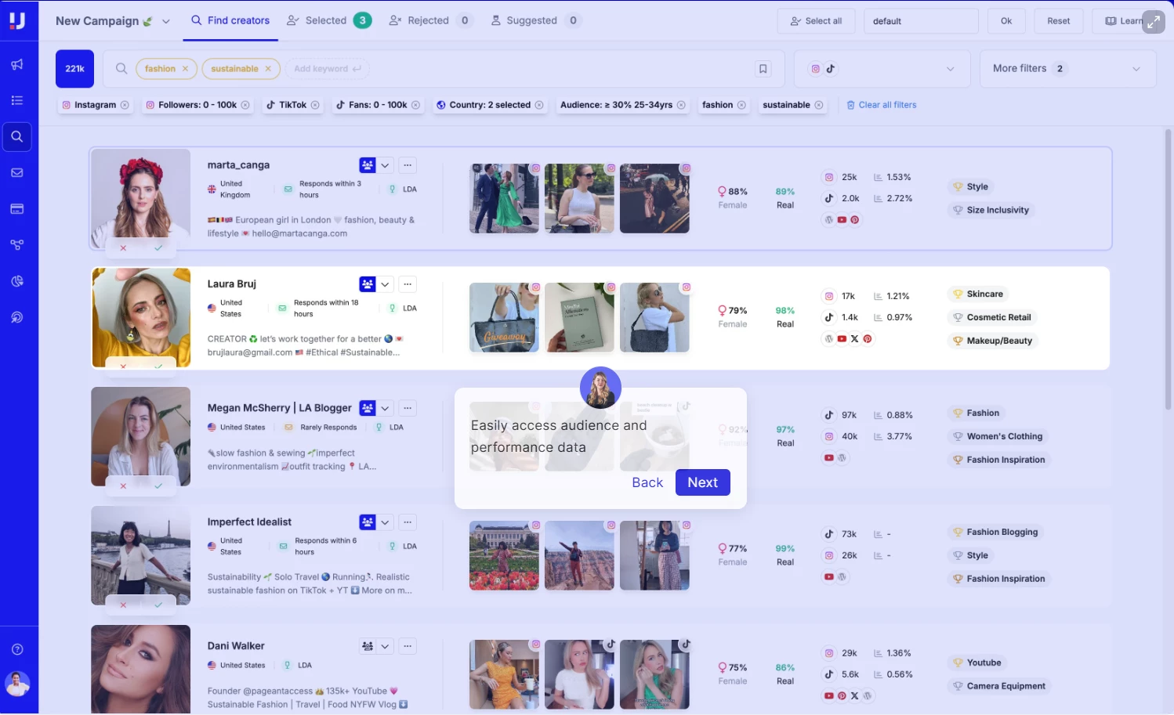Reject Imperfect Idealist with the X button
Screen dimensions: 1174x715
click(x=123, y=605)
